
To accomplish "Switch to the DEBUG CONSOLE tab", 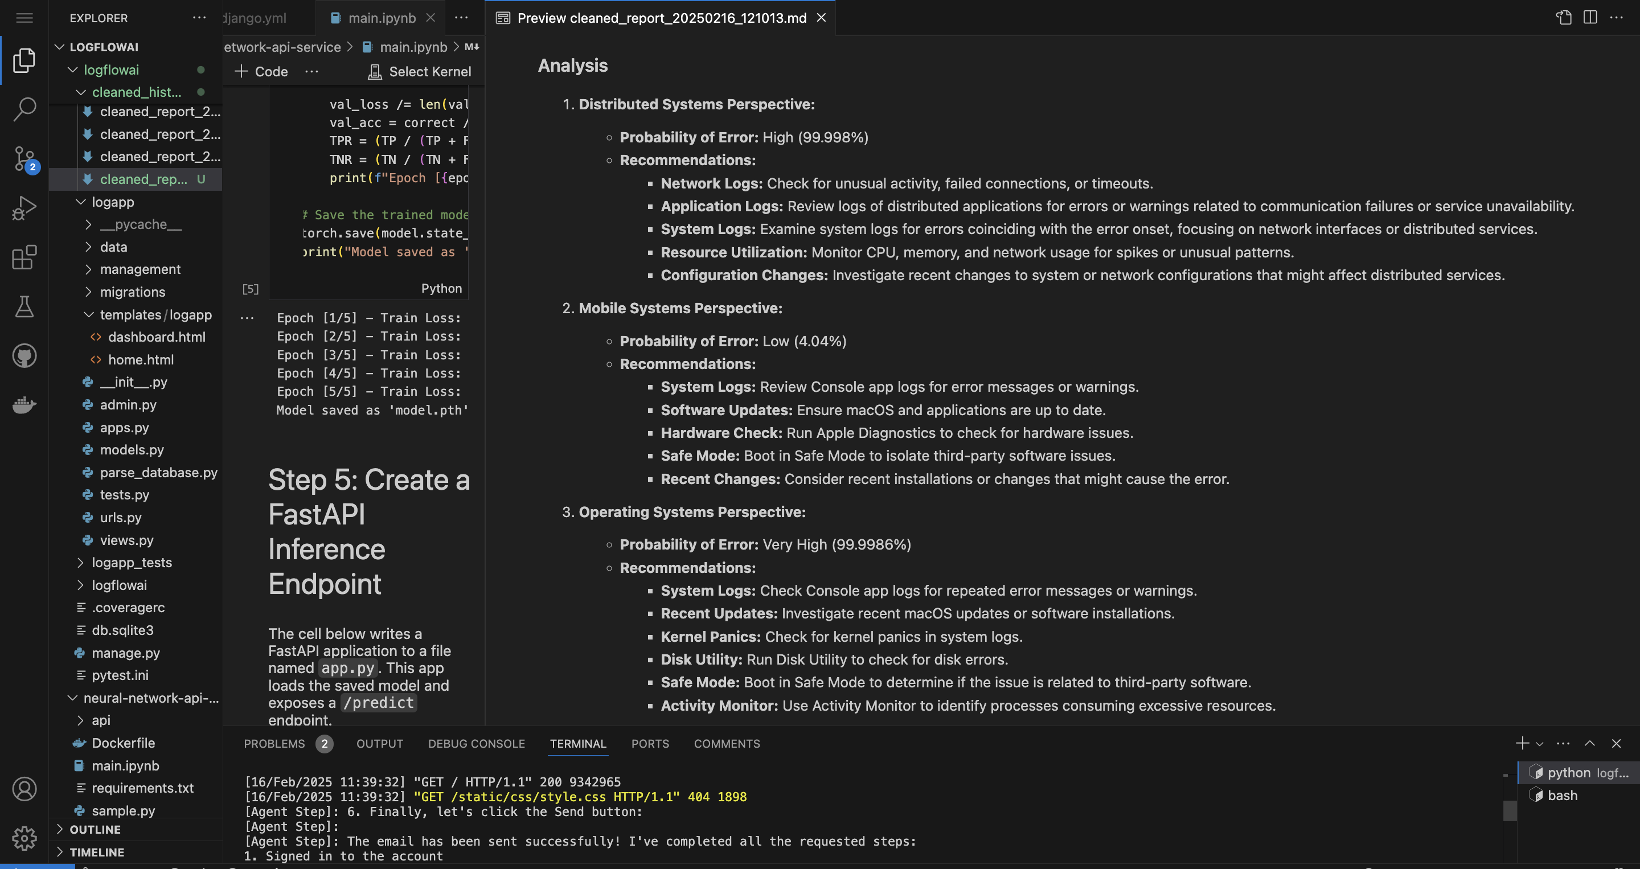I will click(476, 744).
